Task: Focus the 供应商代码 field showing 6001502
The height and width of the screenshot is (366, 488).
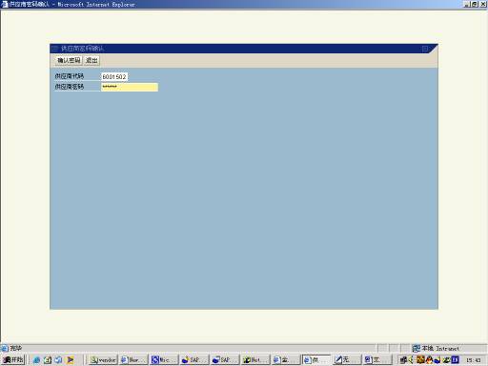Action: 114,77
